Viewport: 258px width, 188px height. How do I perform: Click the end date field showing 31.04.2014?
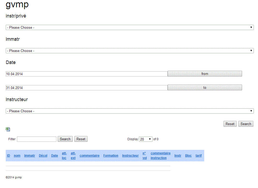click(86, 88)
